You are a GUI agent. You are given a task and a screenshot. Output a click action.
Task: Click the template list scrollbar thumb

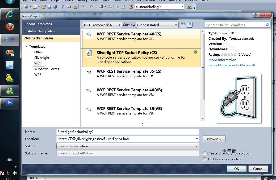(x=203, y=67)
